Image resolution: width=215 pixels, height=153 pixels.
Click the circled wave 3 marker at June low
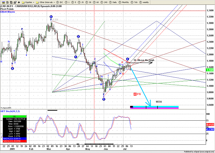(104, 99)
